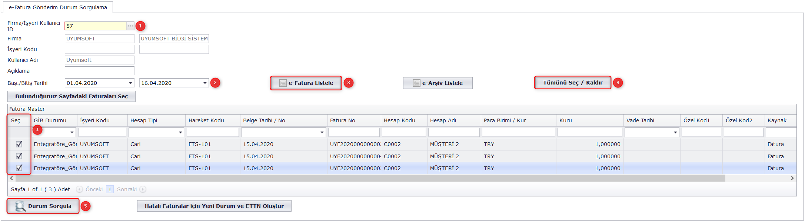
Task: Click the Fatura No column header
Action: (x=353, y=120)
